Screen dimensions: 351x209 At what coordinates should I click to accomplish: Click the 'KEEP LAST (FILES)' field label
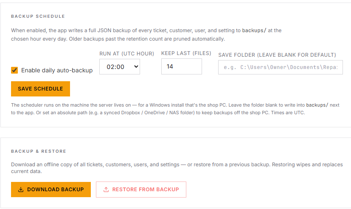point(186,53)
